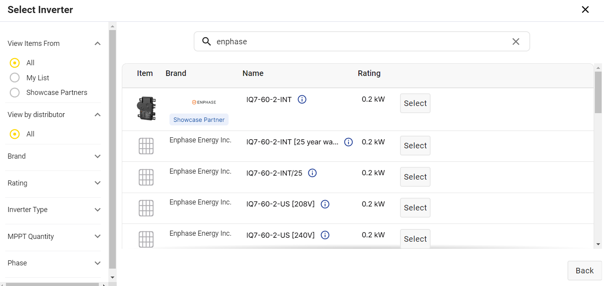The image size is (604, 286).
Task: Expand the Phase filter
Action: click(98, 263)
